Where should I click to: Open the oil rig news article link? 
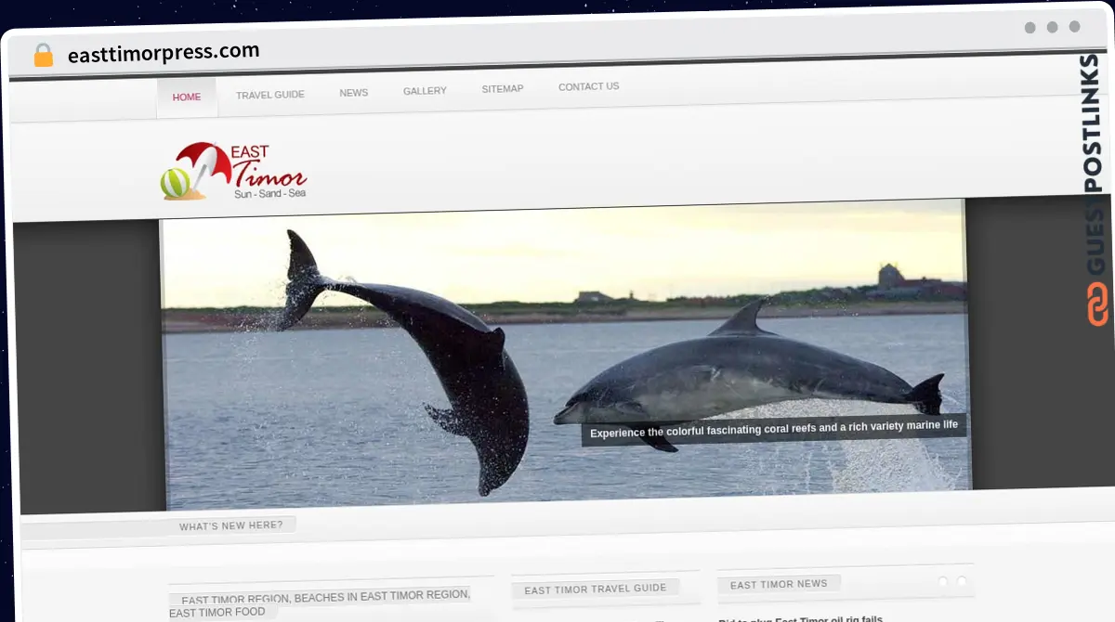point(800,619)
